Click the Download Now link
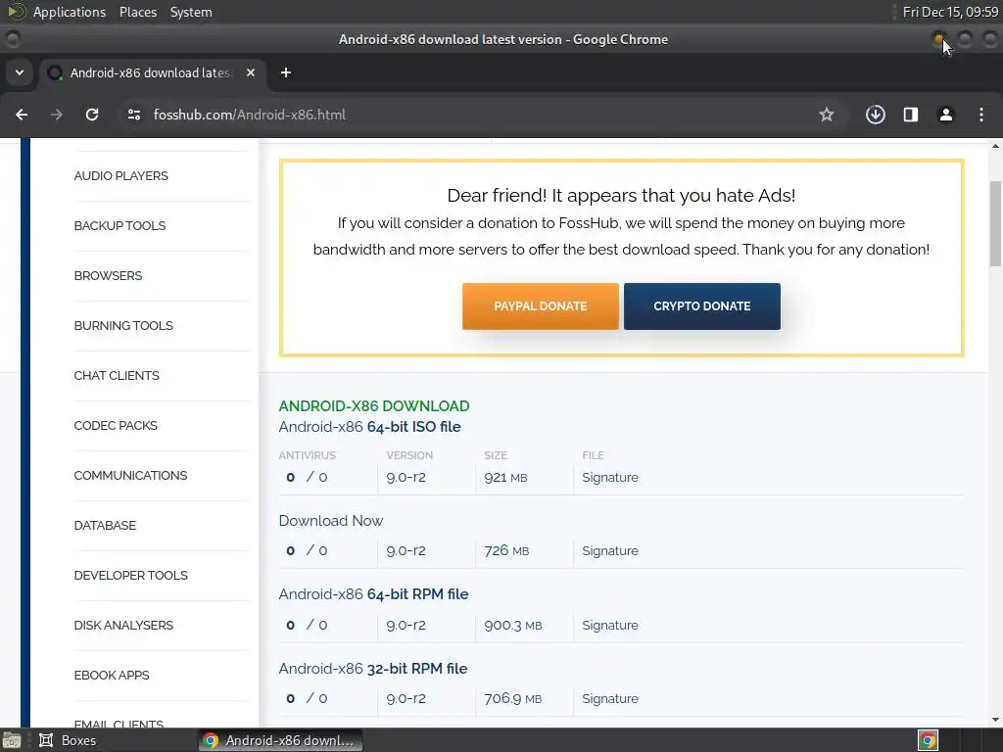The height and width of the screenshot is (752, 1003). [331, 521]
